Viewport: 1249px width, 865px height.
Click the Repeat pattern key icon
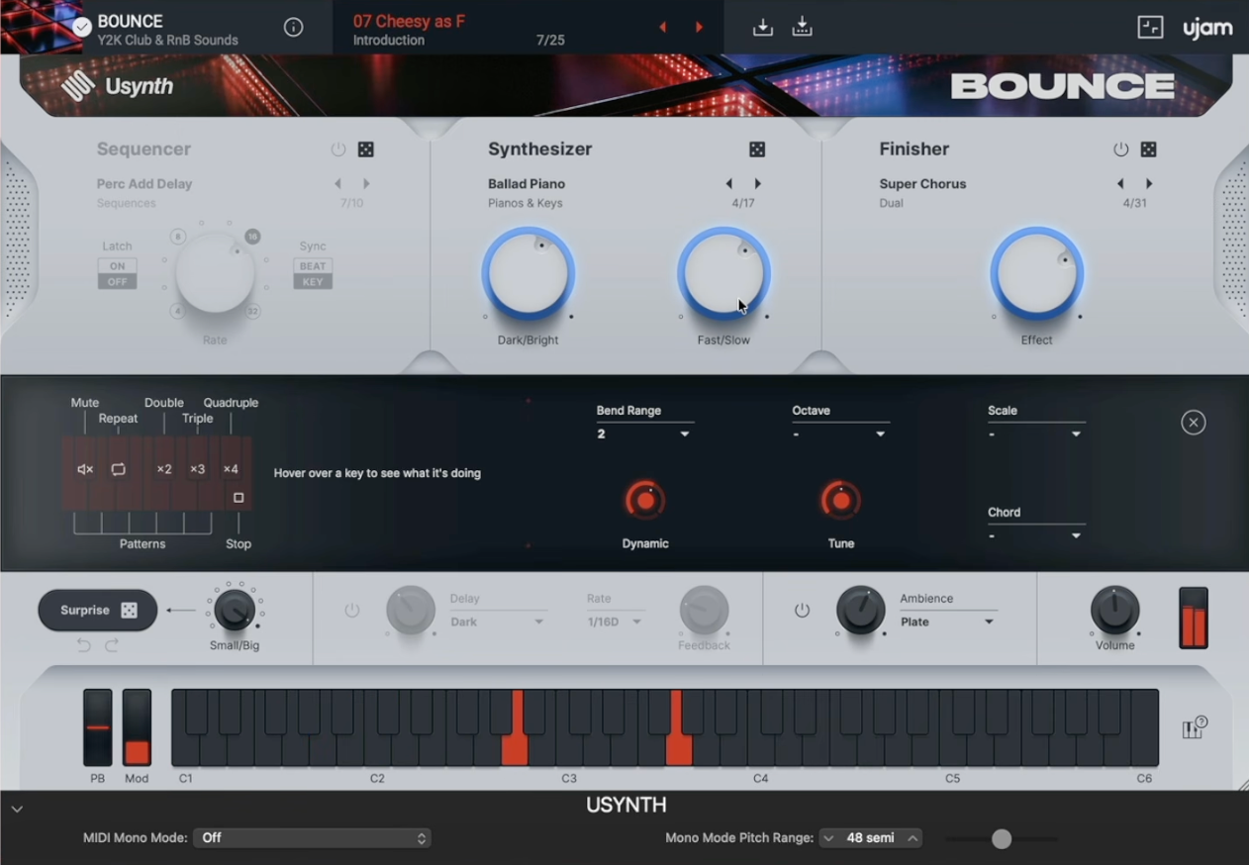point(118,469)
